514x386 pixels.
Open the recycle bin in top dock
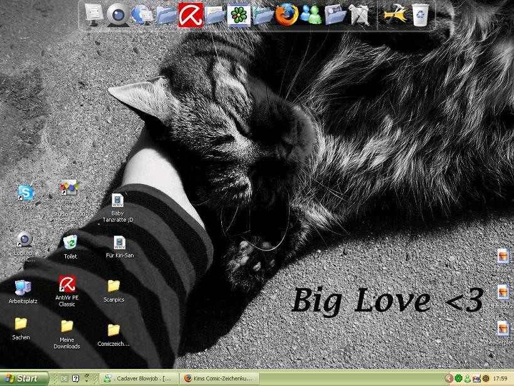tap(420, 14)
